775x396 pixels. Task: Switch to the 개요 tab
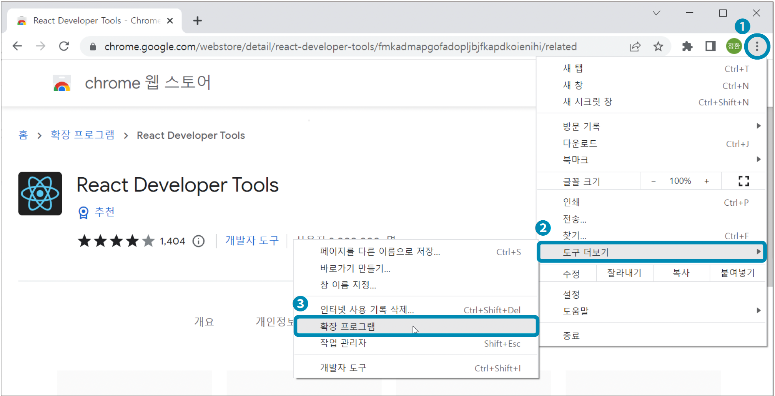tap(204, 322)
